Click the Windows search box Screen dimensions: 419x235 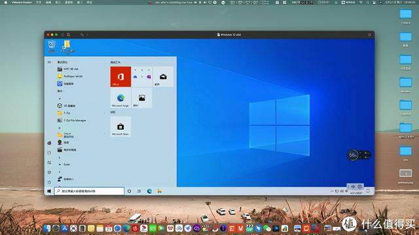(x=89, y=191)
